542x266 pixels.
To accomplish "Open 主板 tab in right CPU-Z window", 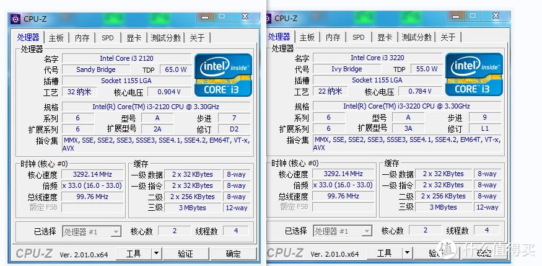I will pyautogui.click(x=307, y=37).
